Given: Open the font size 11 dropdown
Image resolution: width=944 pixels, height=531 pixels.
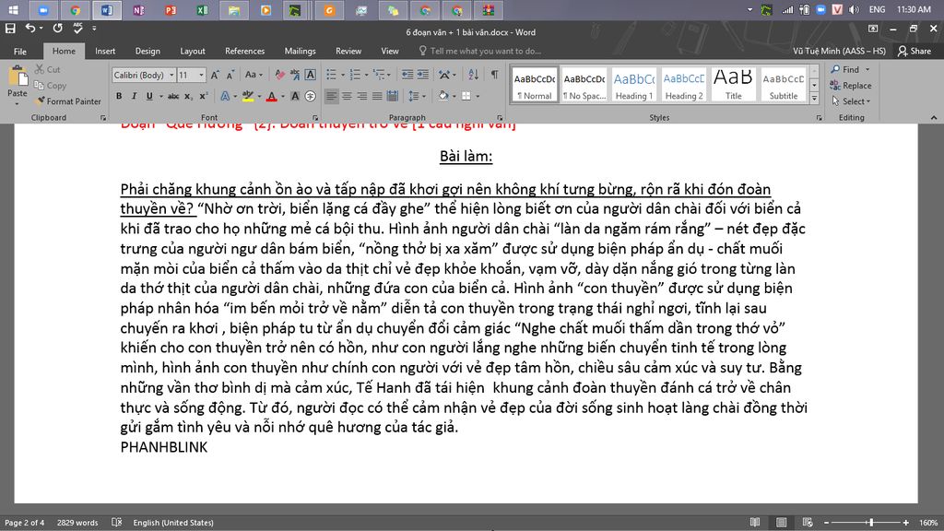Looking at the screenshot, I should (x=201, y=76).
